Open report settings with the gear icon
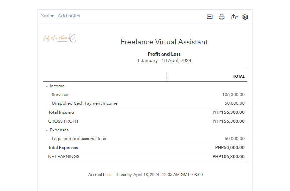 (245, 17)
